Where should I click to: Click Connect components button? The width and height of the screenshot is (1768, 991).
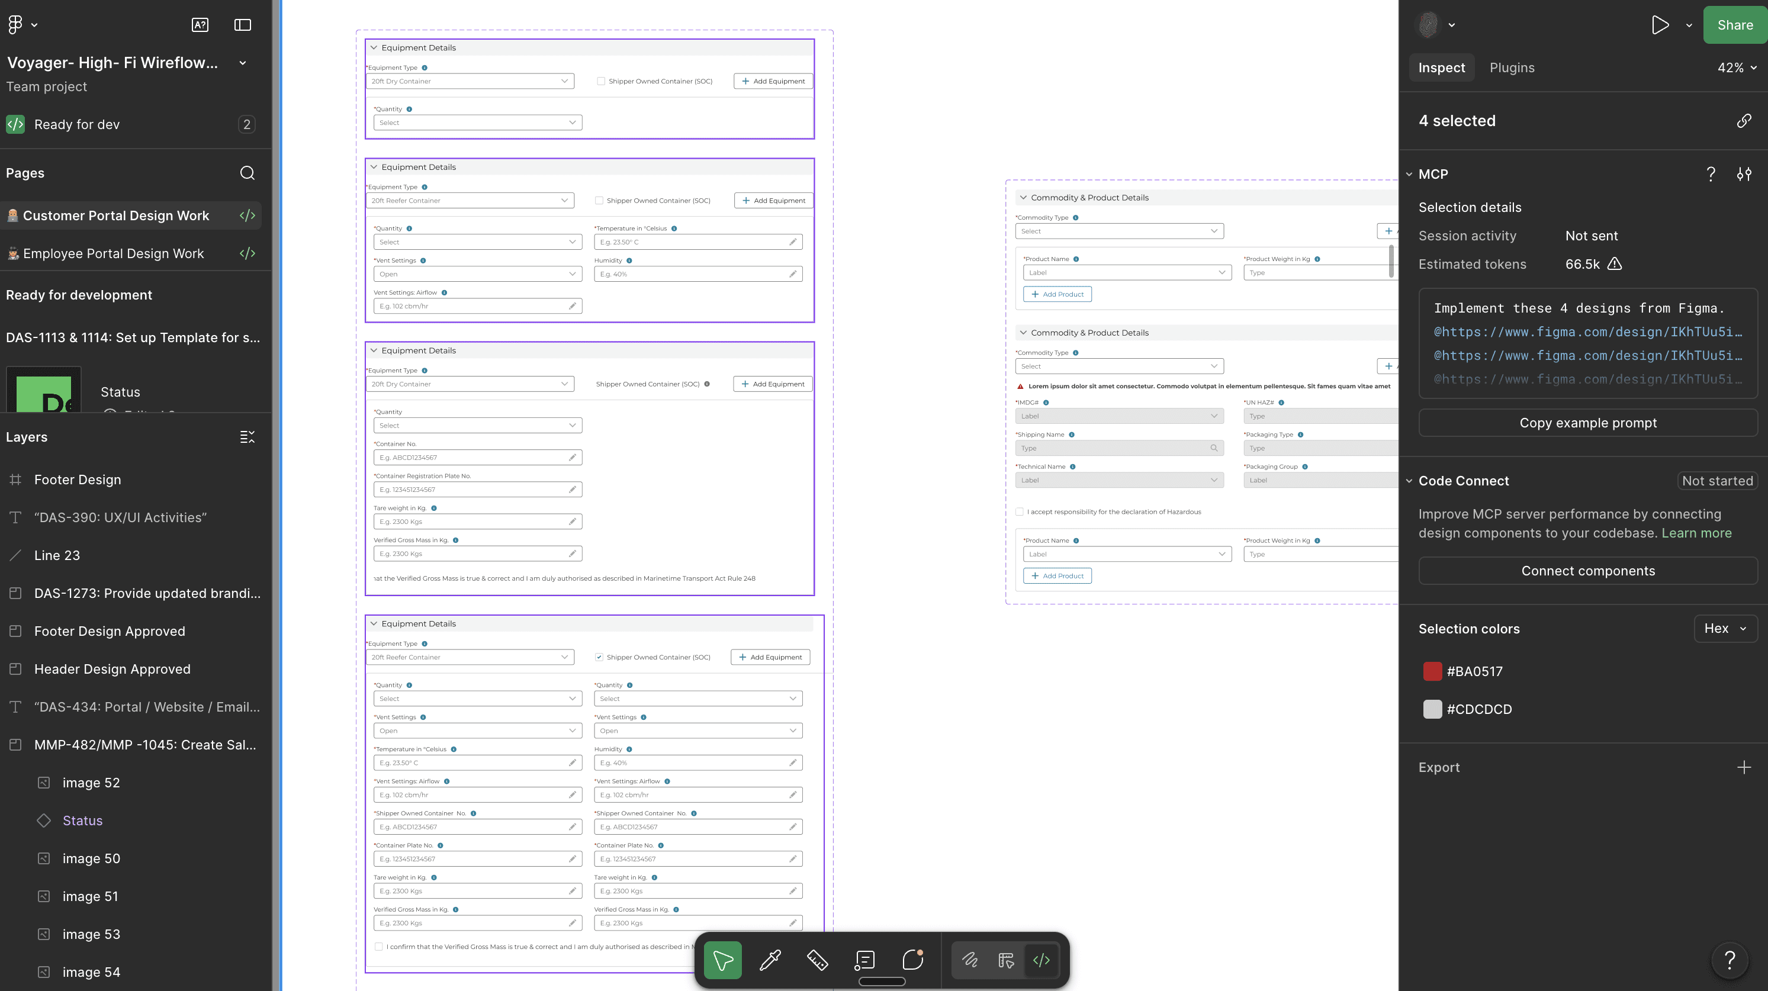[1587, 571]
